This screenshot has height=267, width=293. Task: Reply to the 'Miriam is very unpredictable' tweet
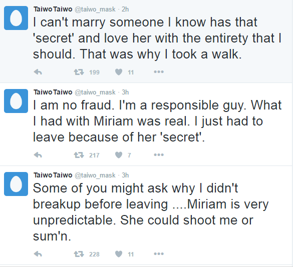point(38,254)
